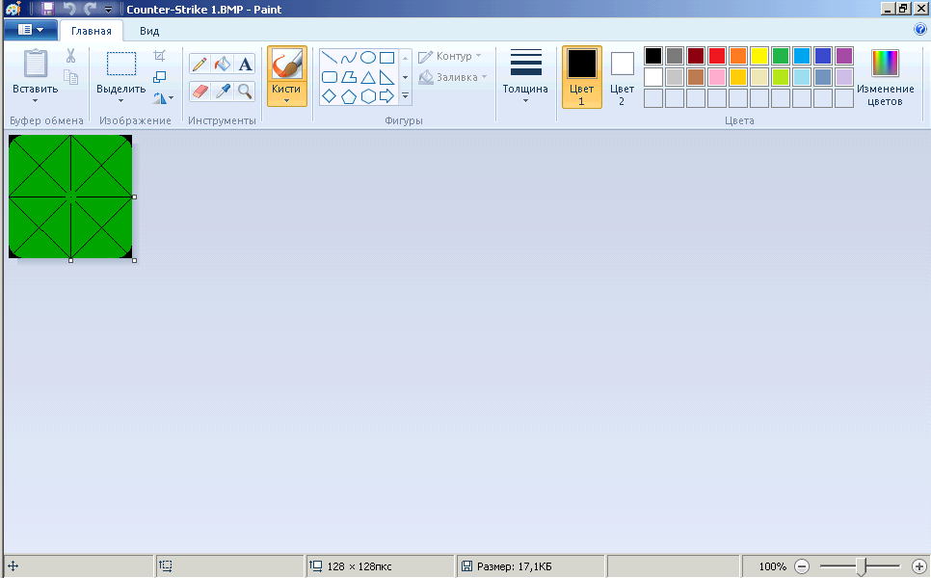Click the Размер: 17,1КБ status text

coord(515,566)
